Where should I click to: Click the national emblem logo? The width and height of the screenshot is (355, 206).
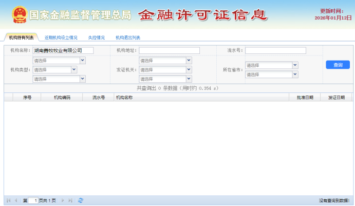[x=20, y=15]
